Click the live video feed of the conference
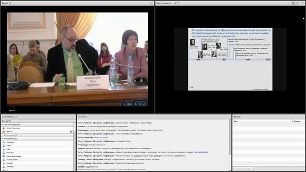 click(77, 59)
